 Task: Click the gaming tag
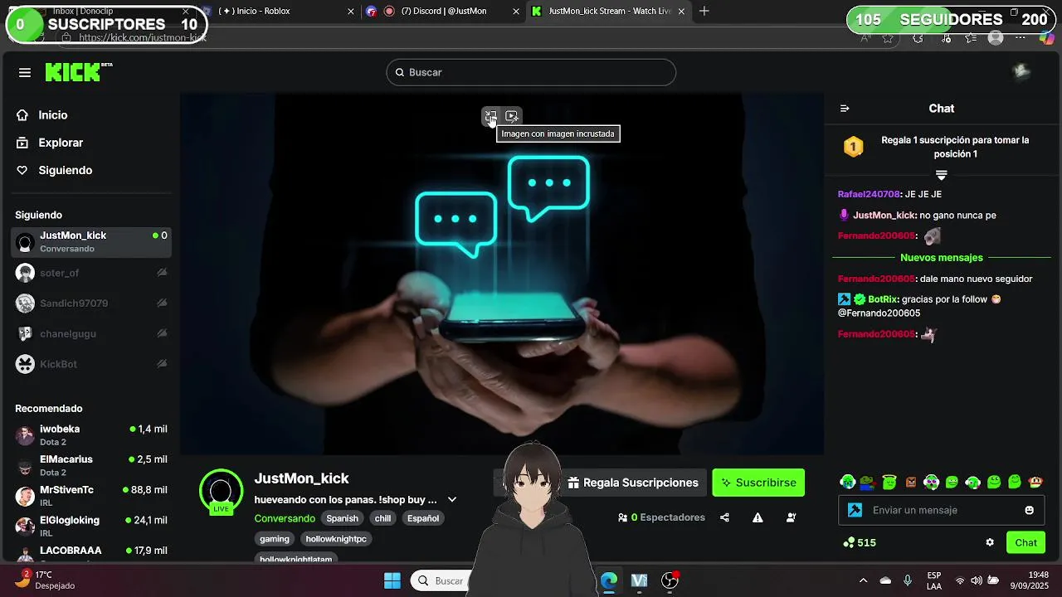pos(275,539)
